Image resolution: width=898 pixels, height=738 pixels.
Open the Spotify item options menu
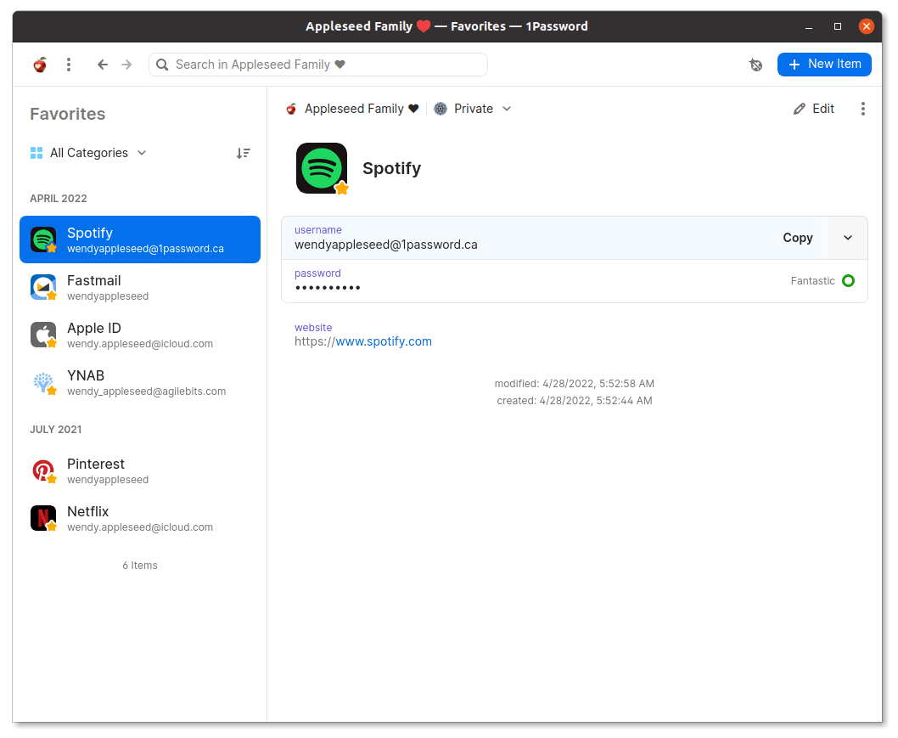click(x=863, y=109)
